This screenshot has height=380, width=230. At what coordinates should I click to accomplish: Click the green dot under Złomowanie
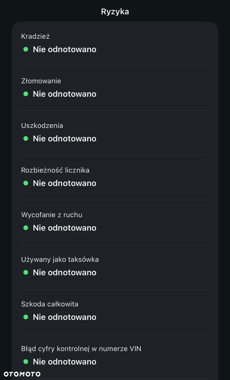(26, 94)
